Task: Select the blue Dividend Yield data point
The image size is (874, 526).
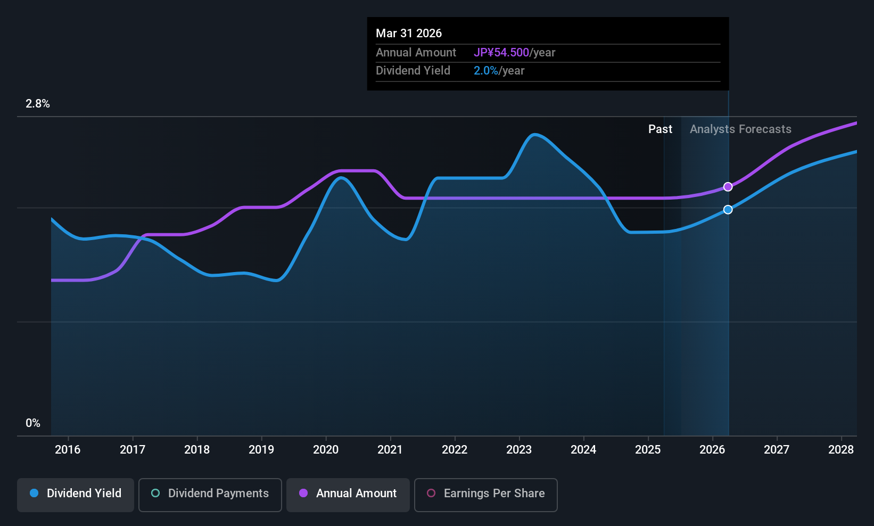Action: click(x=728, y=210)
